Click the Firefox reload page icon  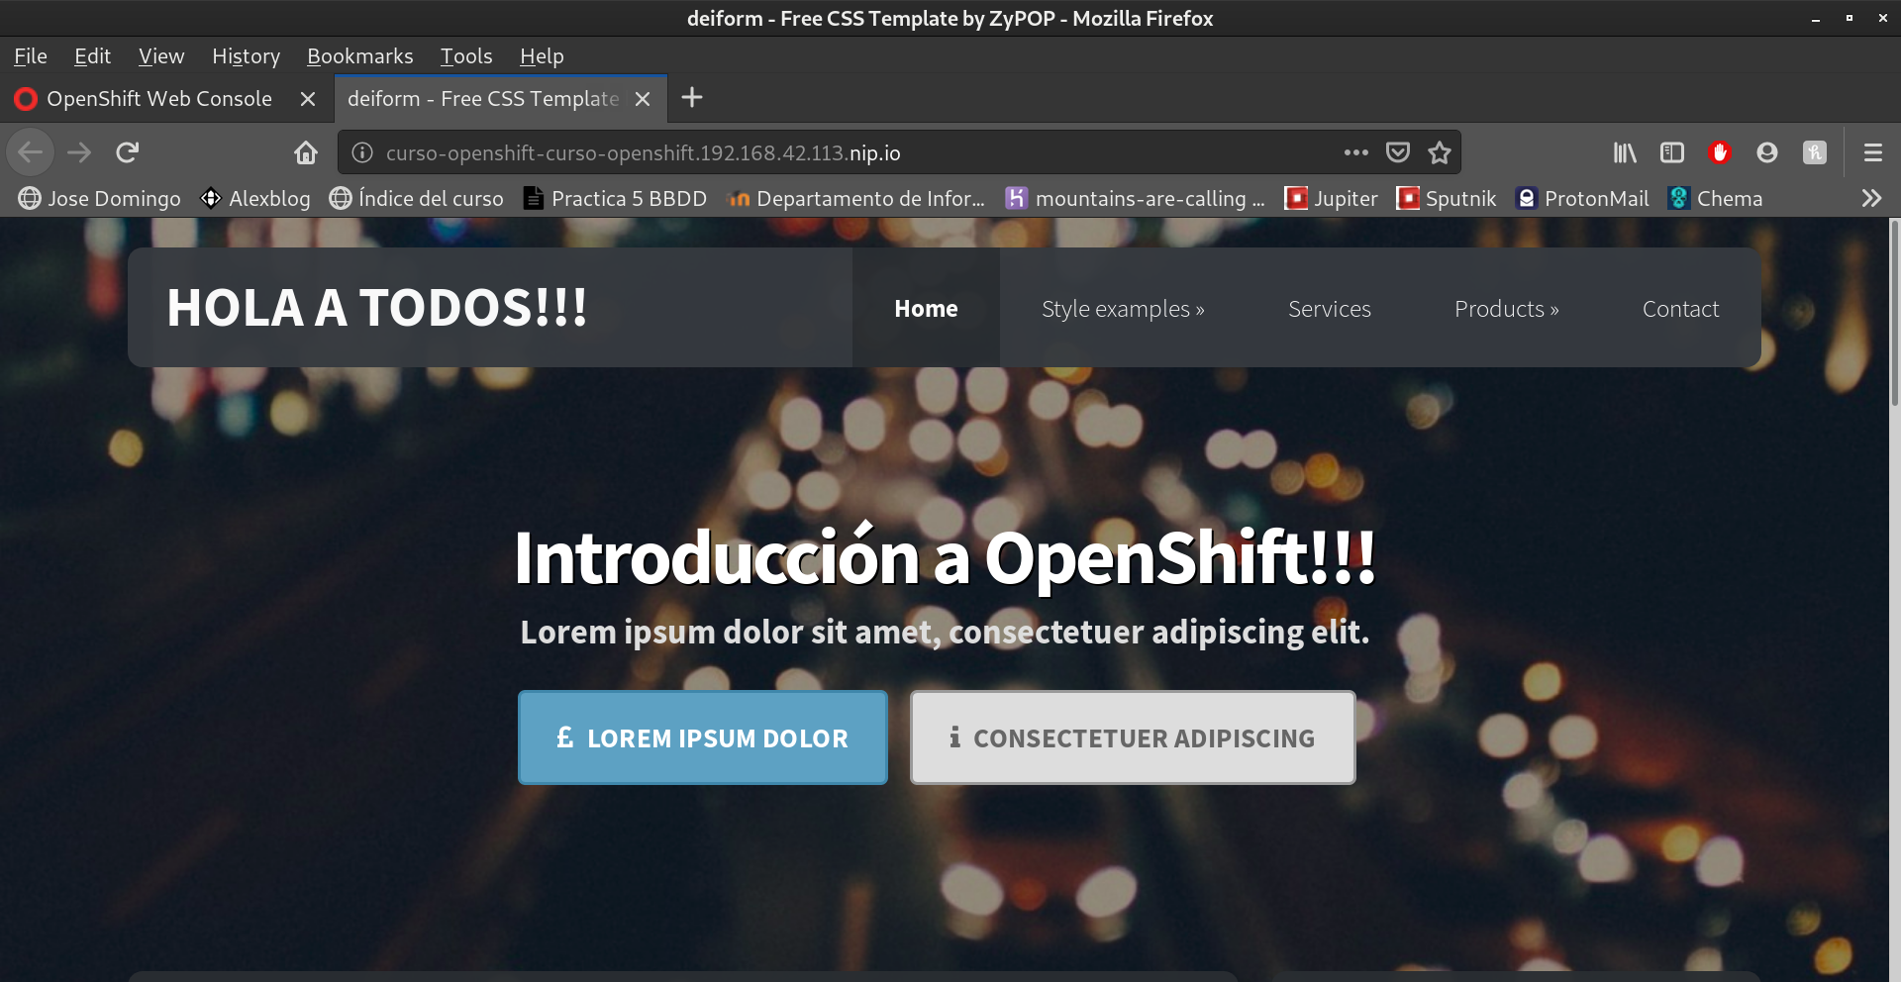(127, 152)
